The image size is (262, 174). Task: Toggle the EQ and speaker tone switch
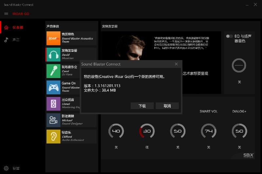click(x=229, y=36)
